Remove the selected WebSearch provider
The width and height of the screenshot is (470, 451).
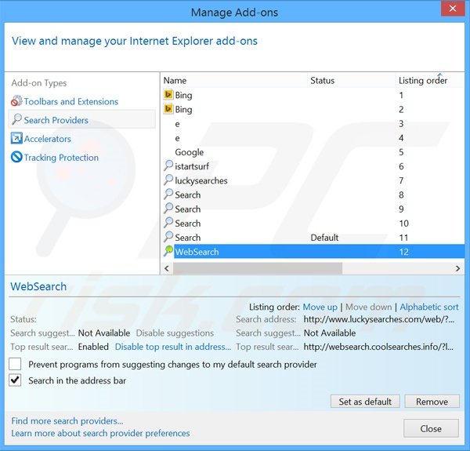tap(432, 402)
